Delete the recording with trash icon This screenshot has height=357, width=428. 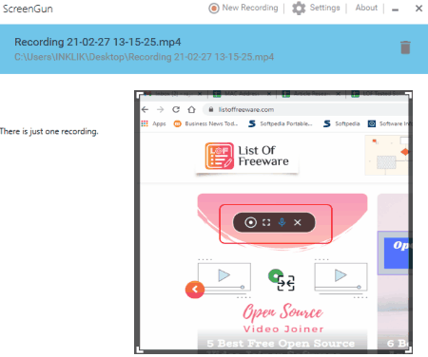(405, 47)
